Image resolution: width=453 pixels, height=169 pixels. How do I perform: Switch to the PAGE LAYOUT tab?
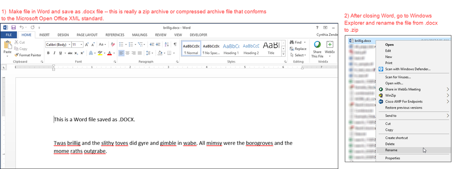[87, 35]
